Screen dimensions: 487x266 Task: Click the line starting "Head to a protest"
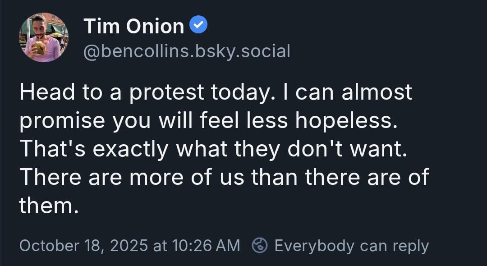[x=216, y=92]
